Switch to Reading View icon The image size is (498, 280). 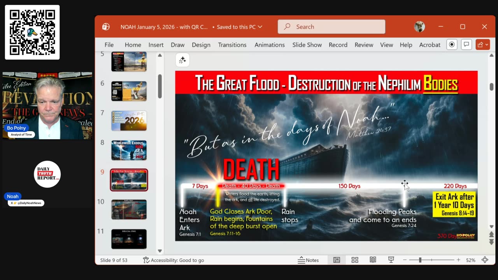coord(373,260)
